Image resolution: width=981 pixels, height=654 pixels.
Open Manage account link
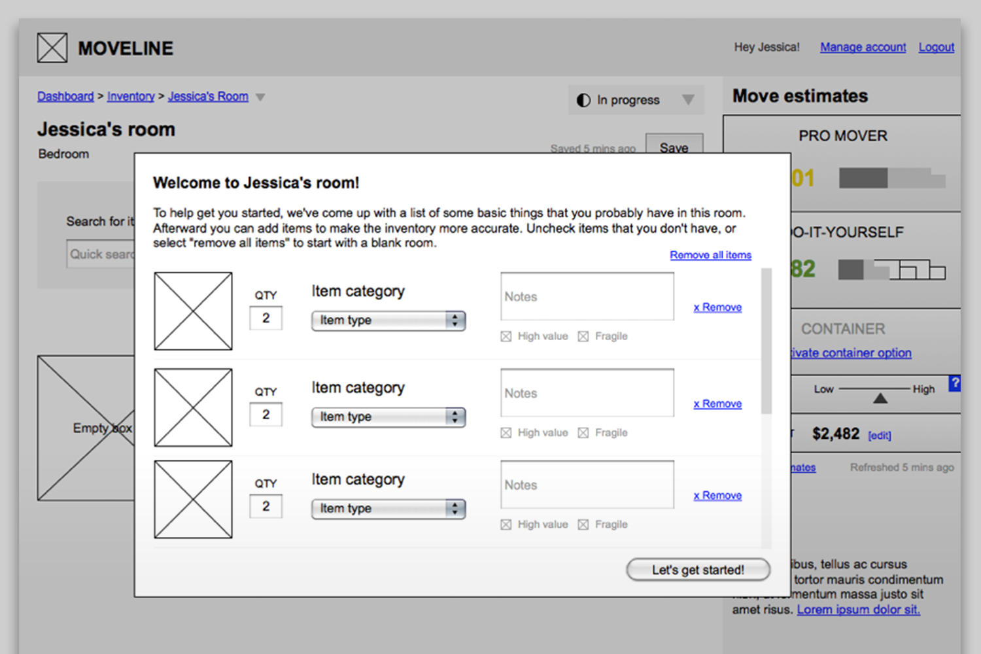click(x=863, y=47)
